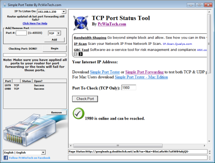Click the Facebook logo icon
Image resolution: width=215 pixels, height=163 pixels.
pyautogui.click(x=6, y=158)
